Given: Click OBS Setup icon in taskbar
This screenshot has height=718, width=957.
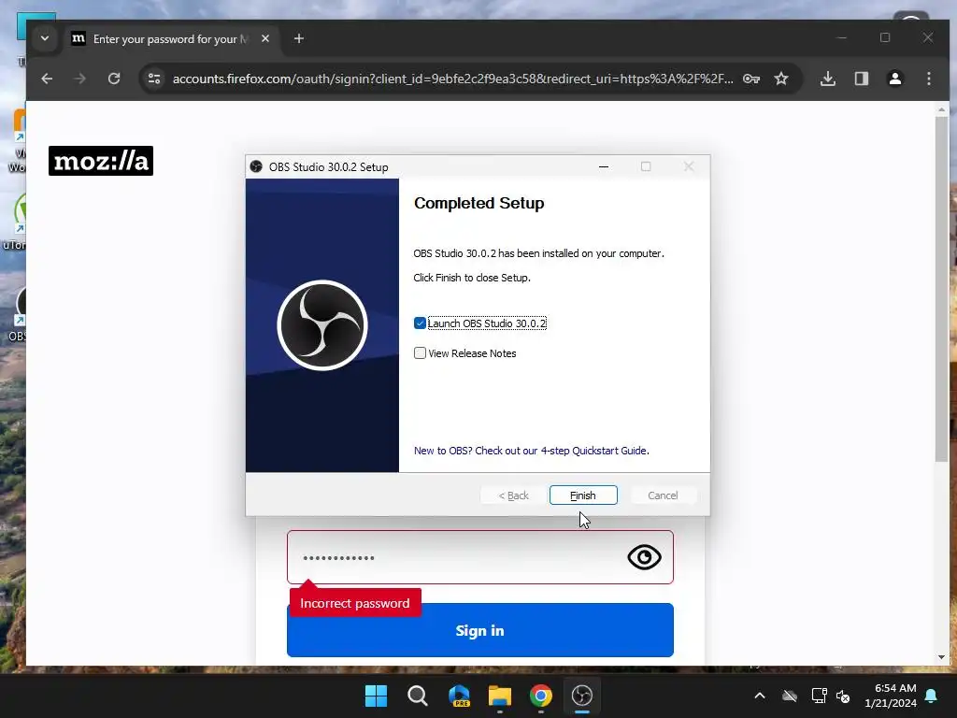Looking at the screenshot, I should [x=581, y=696].
